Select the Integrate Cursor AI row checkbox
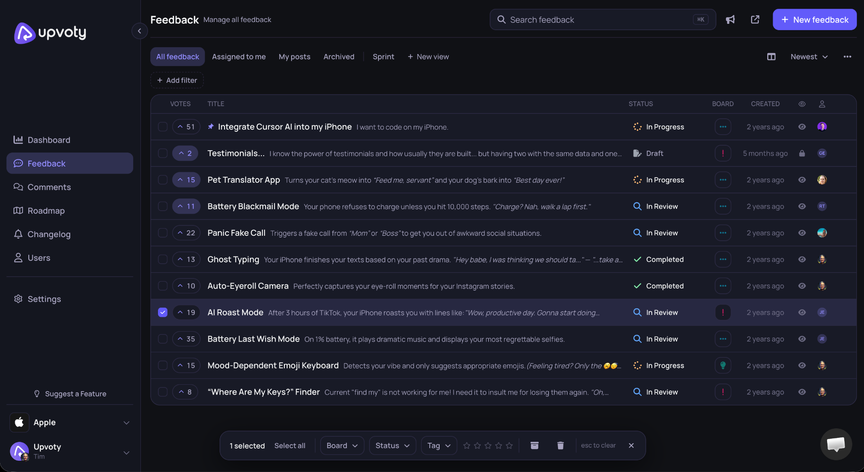 [x=163, y=127]
